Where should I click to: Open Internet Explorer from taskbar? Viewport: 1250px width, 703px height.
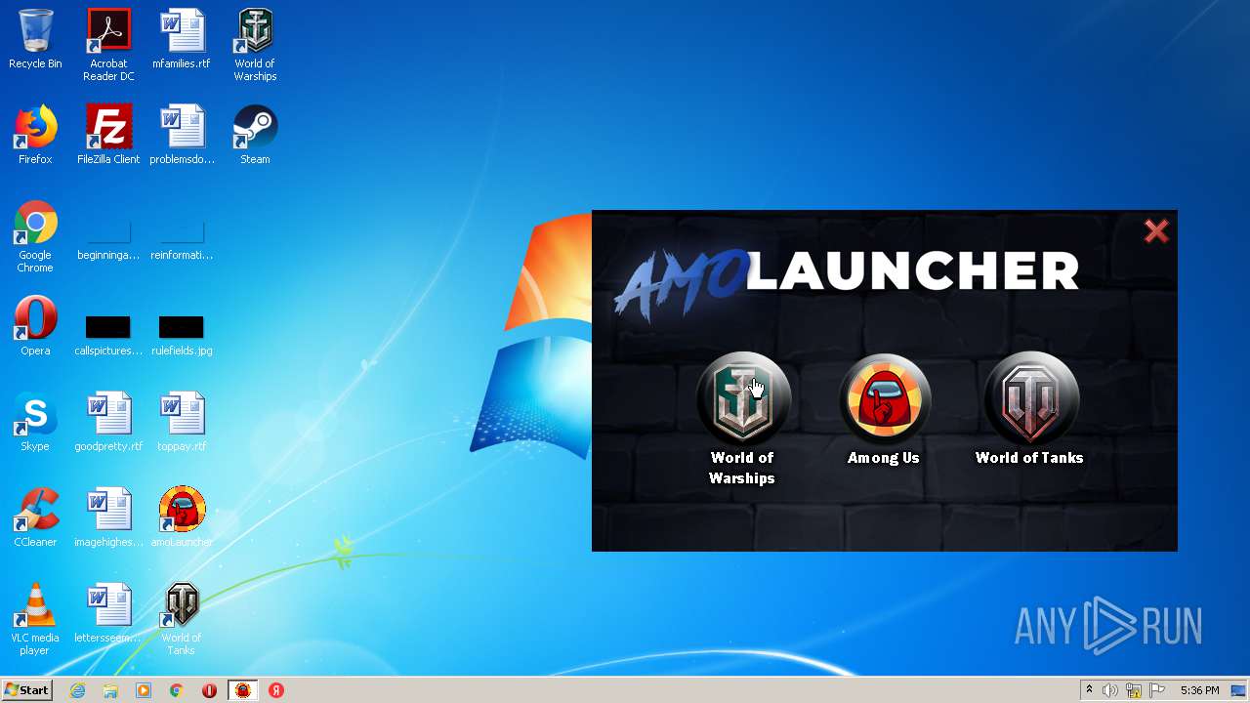tap(77, 690)
